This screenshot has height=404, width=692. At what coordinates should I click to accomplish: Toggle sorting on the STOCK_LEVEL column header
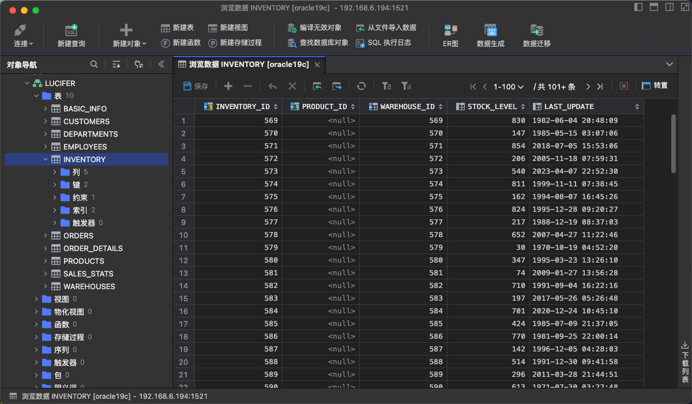pyautogui.click(x=491, y=106)
